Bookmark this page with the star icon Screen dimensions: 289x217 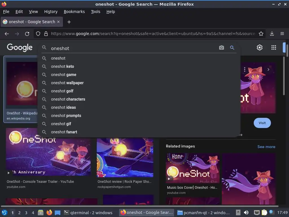261,34
